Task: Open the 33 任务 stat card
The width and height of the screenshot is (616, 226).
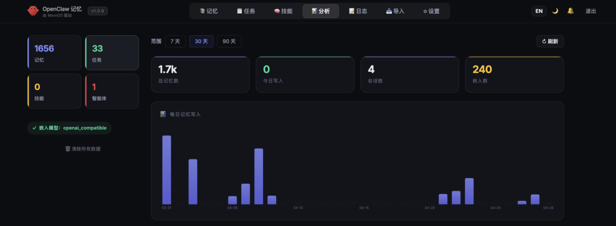Action: [112, 52]
